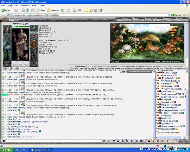Image resolution: width=190 pixels, height=152 pixels.
Task: Open the smiley emoticons icon
Action: tap(137, 141)
